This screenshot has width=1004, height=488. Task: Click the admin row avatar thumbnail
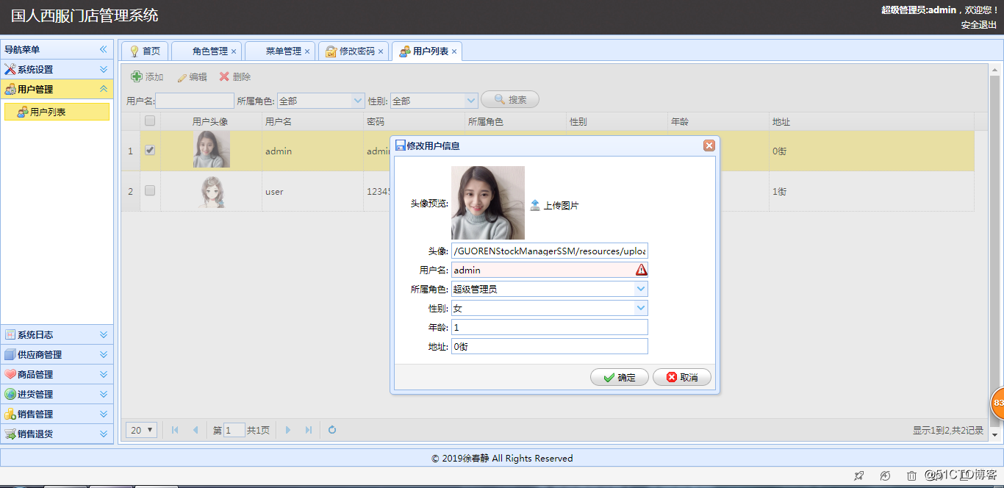tap(212, 150)
